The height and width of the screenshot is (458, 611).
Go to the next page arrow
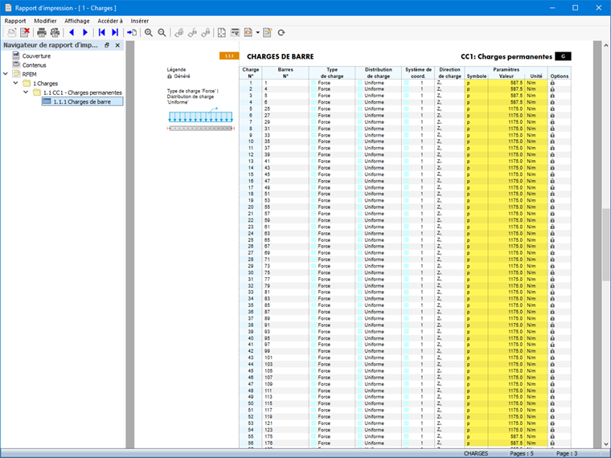85,32
